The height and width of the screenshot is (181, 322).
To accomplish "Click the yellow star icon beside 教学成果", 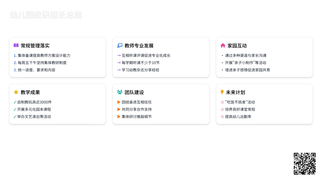I will pos(16,92).
